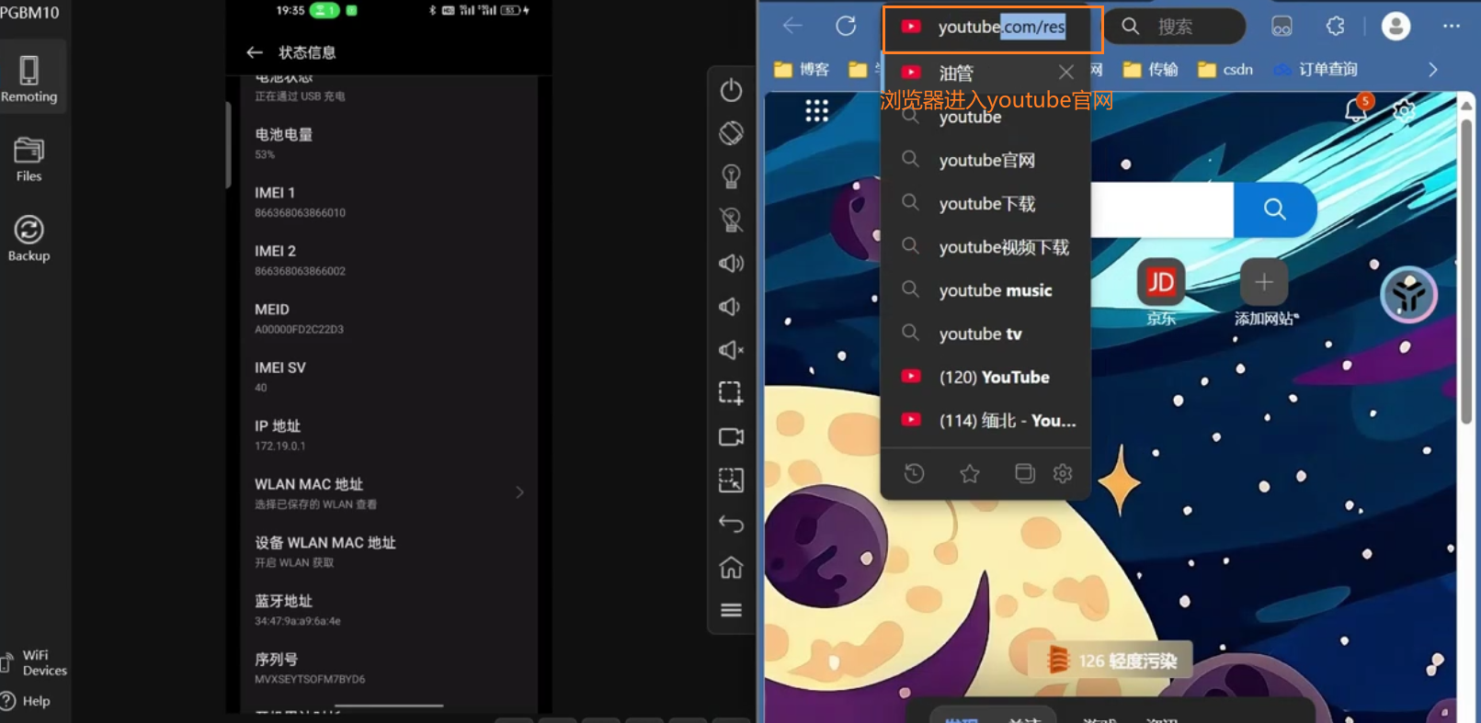Reload the browser page
The image size is (1481, 723).
click(846, 26)
